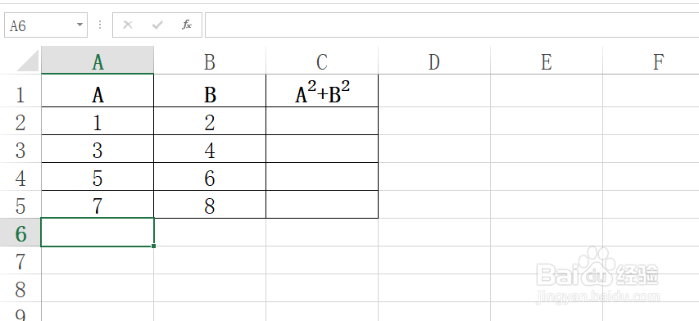699x321 pixels.
Task: Click the Enter checkmark icon in formula bar
Action: [x=157, y=25]
